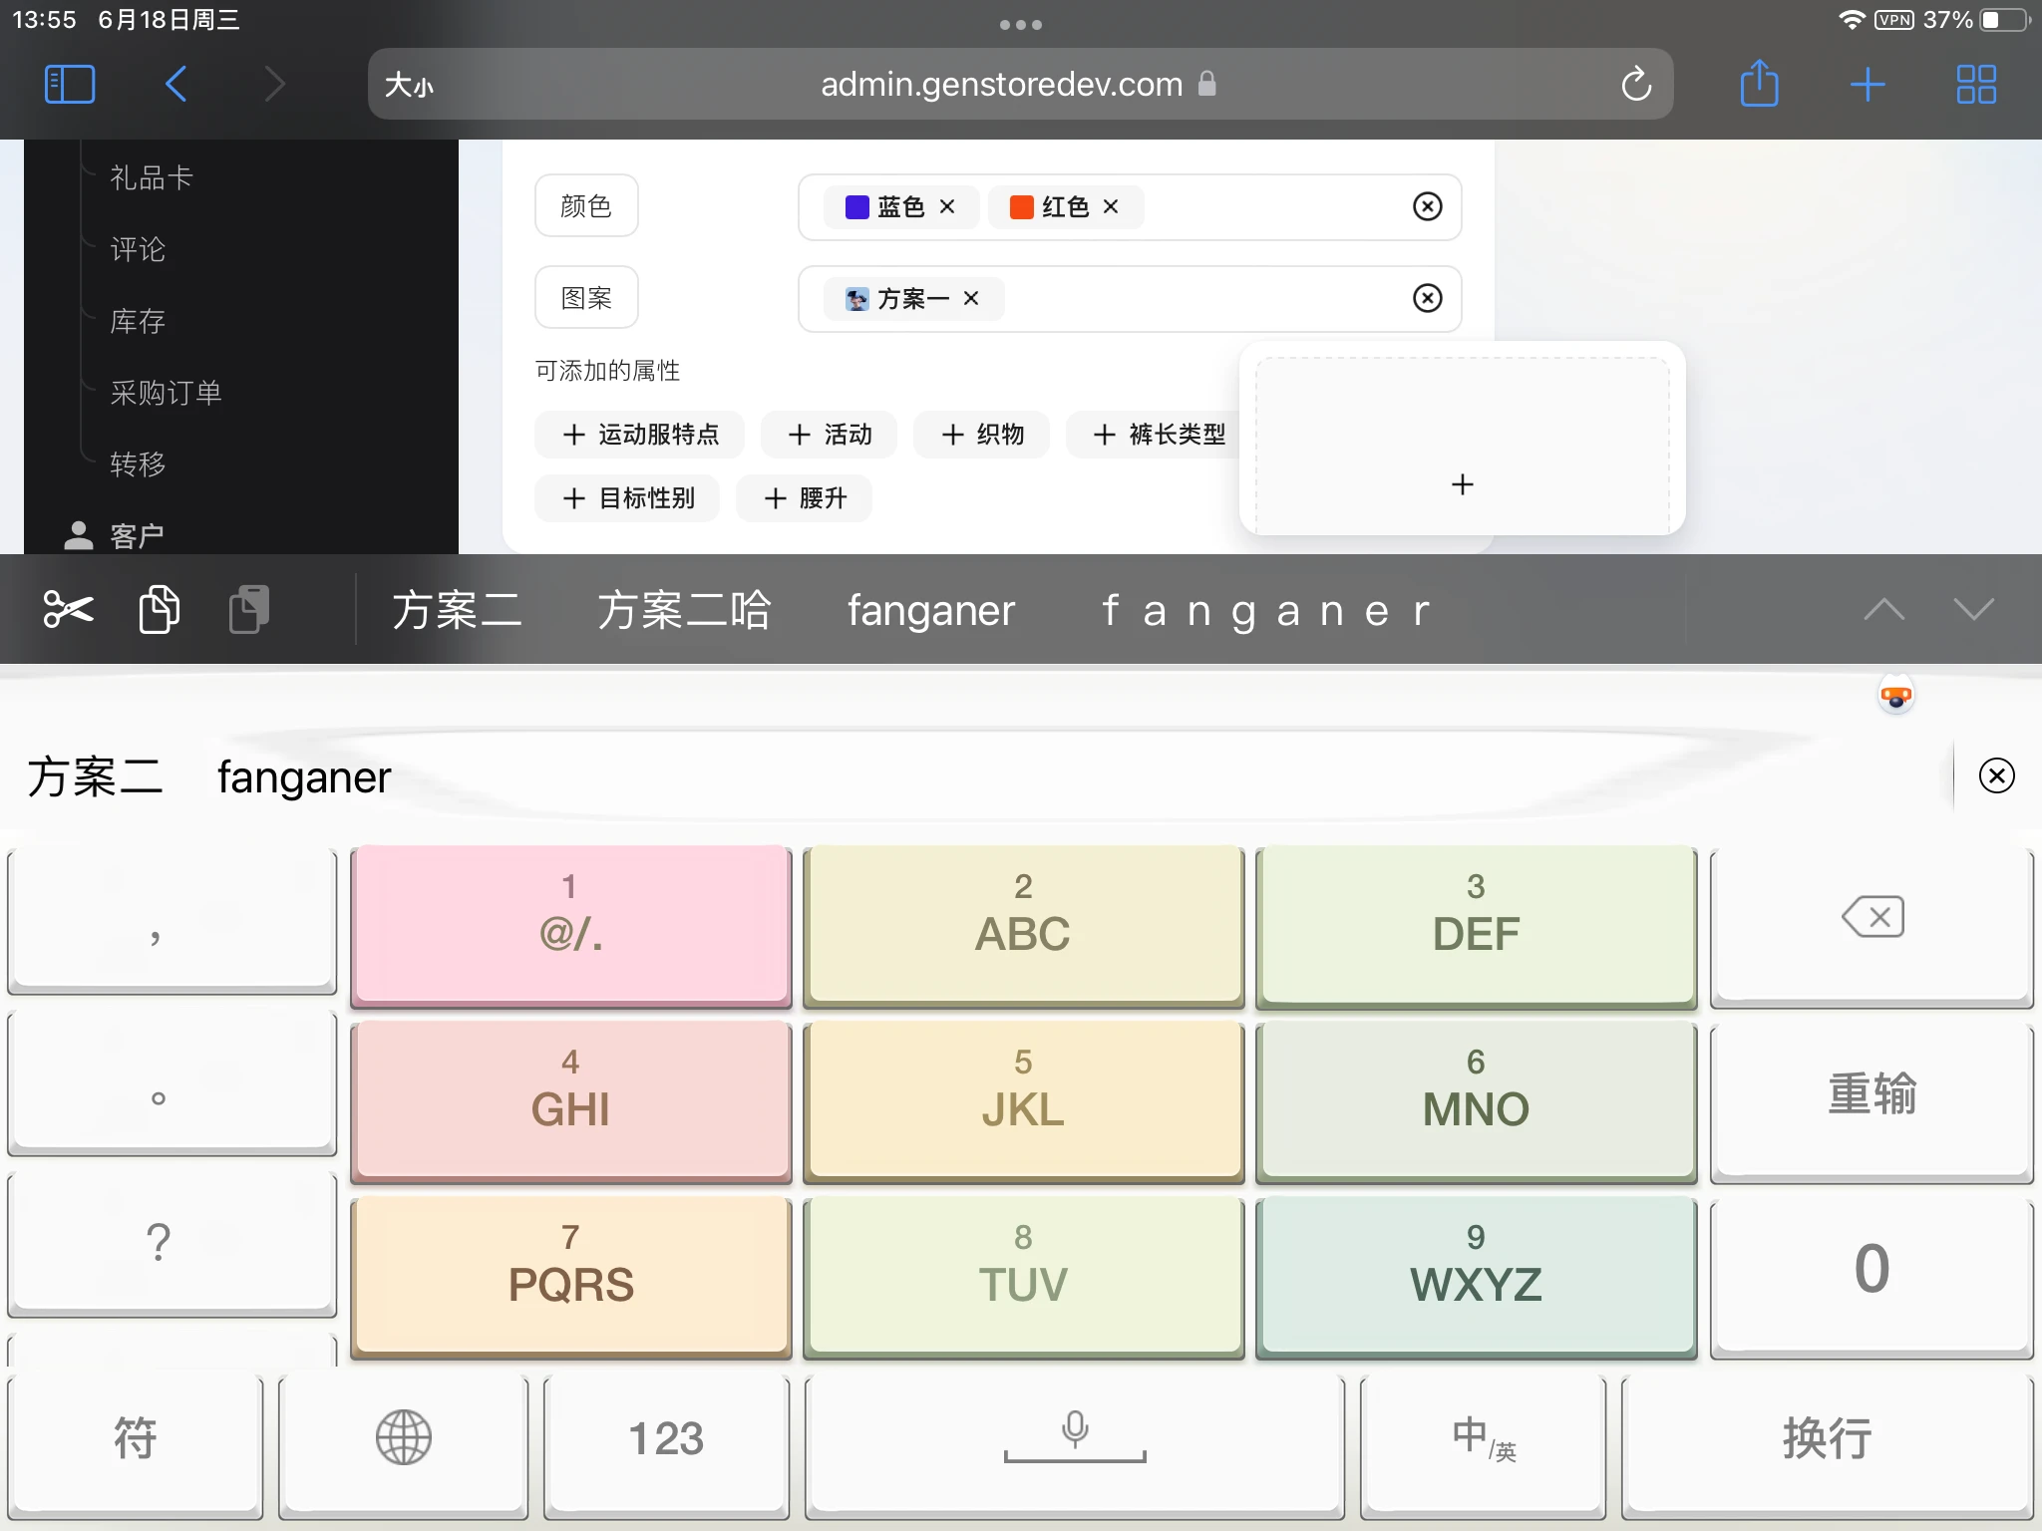Switch to symbol keyboard 符 key

point(135,1437)
